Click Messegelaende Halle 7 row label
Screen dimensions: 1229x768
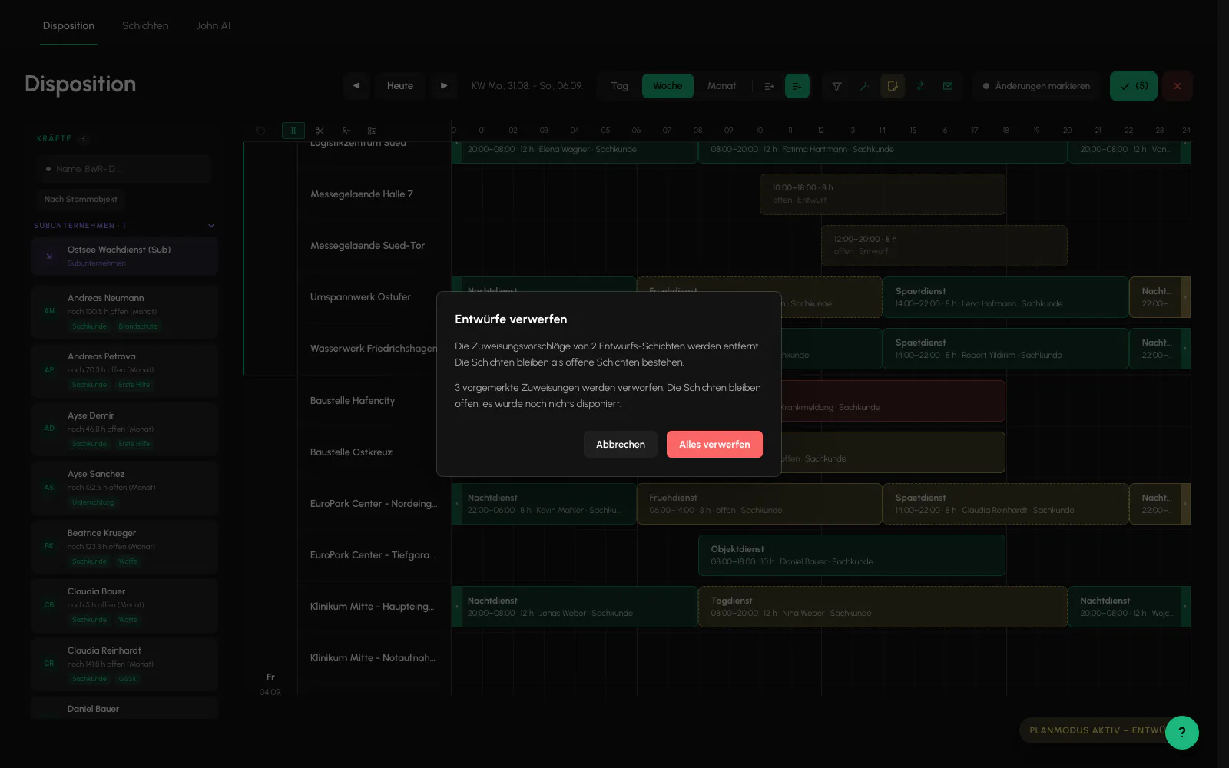[x=362, y=194]
